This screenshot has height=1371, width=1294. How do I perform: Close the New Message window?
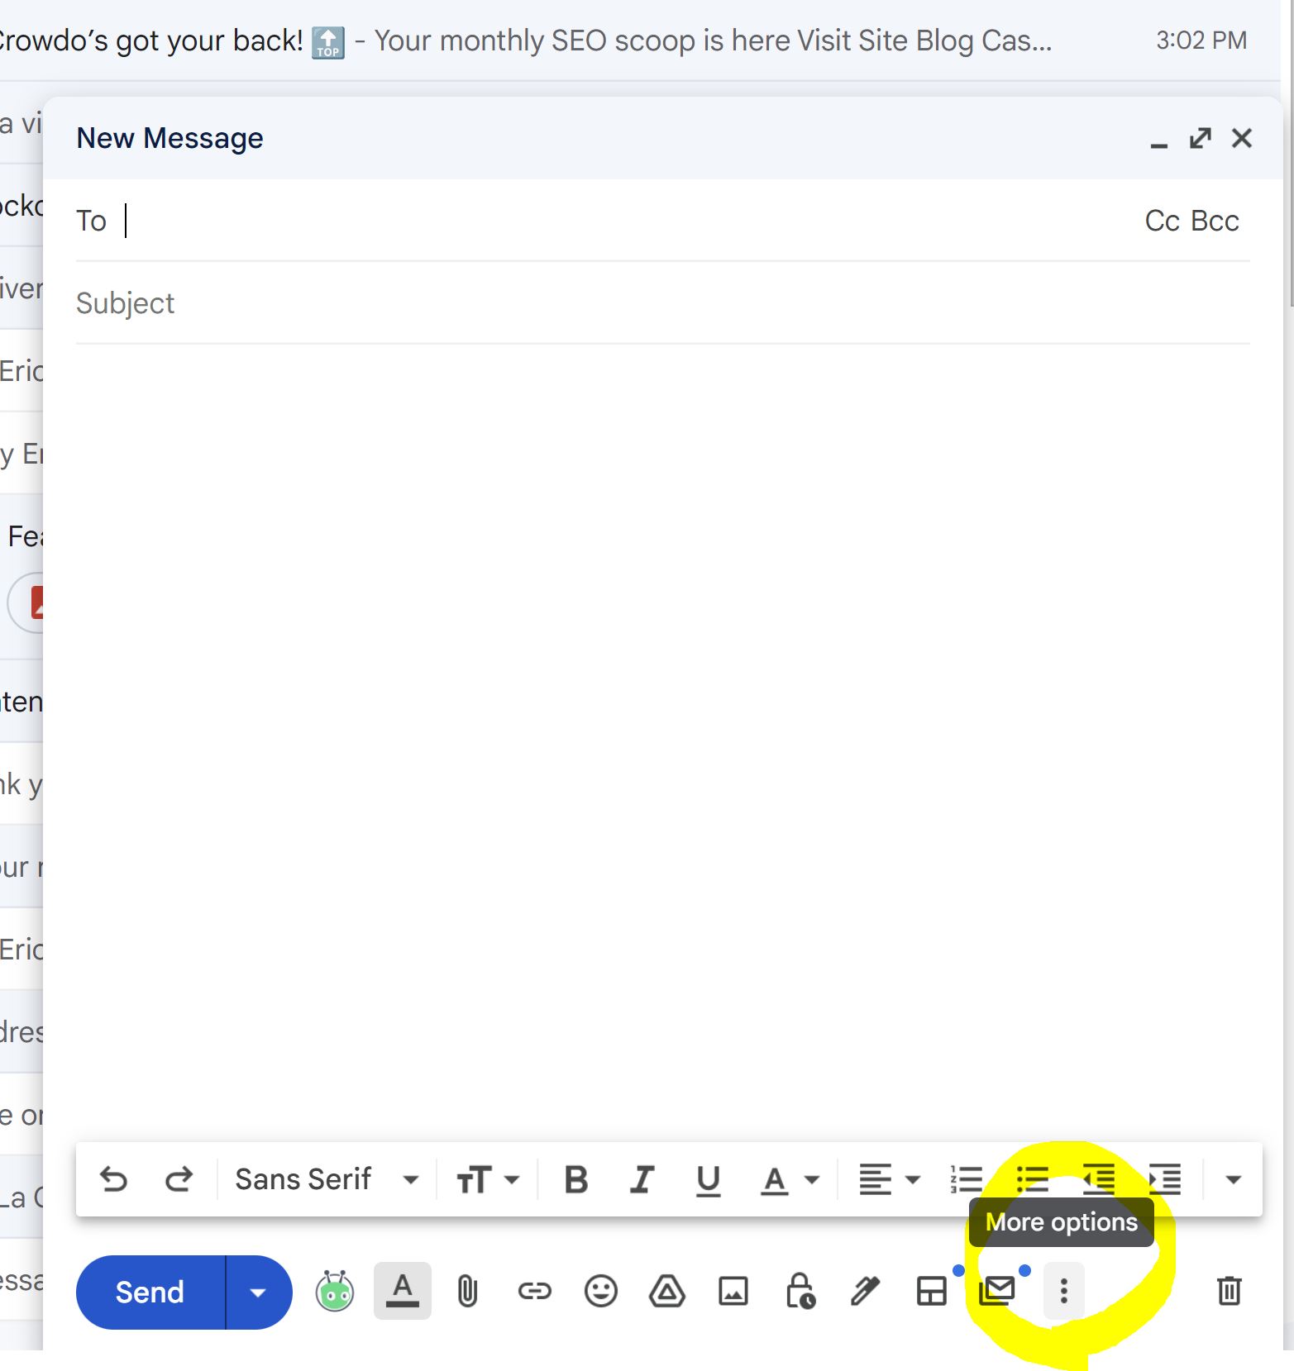(1242, 138)
